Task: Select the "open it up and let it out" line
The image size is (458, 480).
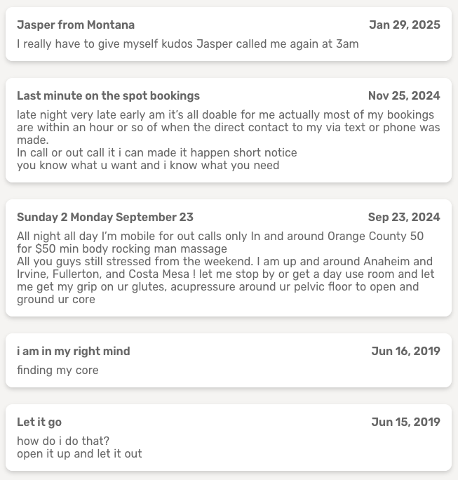Action: pyautogui.click(x=79, y=454)
